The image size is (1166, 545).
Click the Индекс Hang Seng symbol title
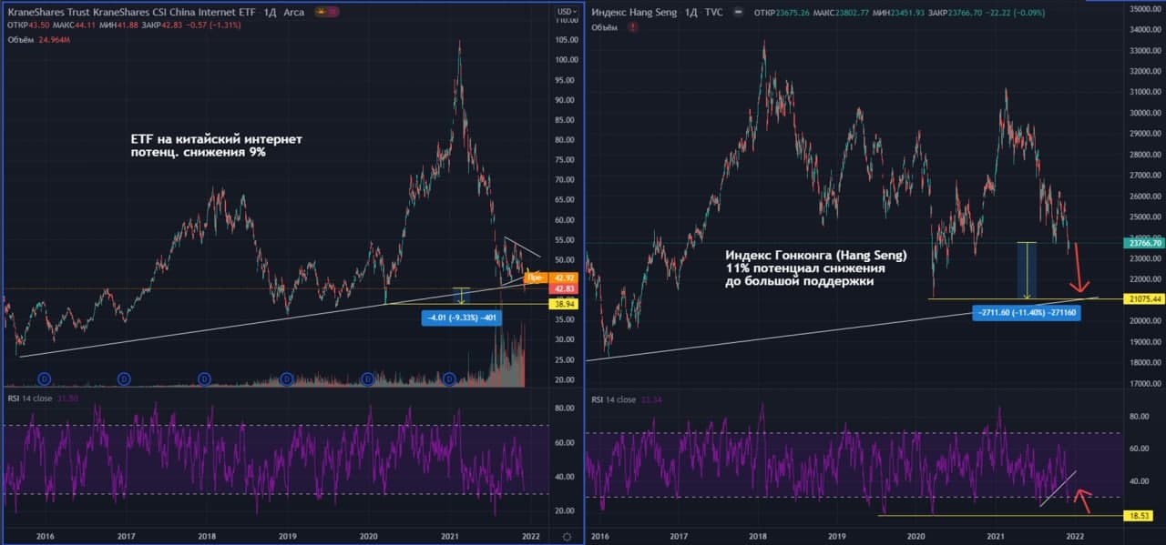[x=638, y=12]
